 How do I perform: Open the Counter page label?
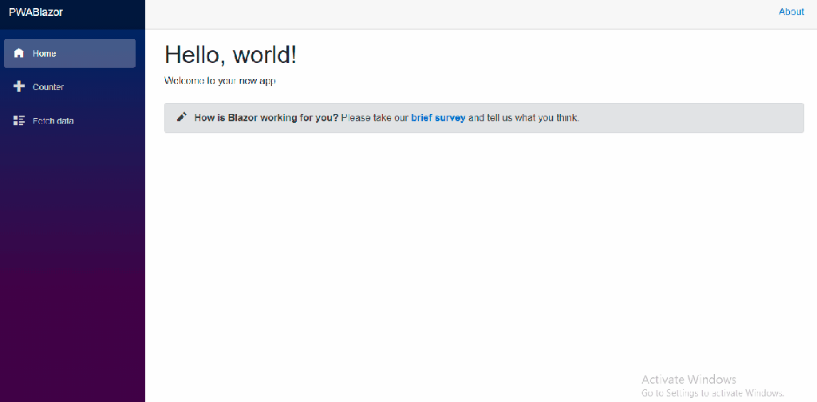pos(48,87)
